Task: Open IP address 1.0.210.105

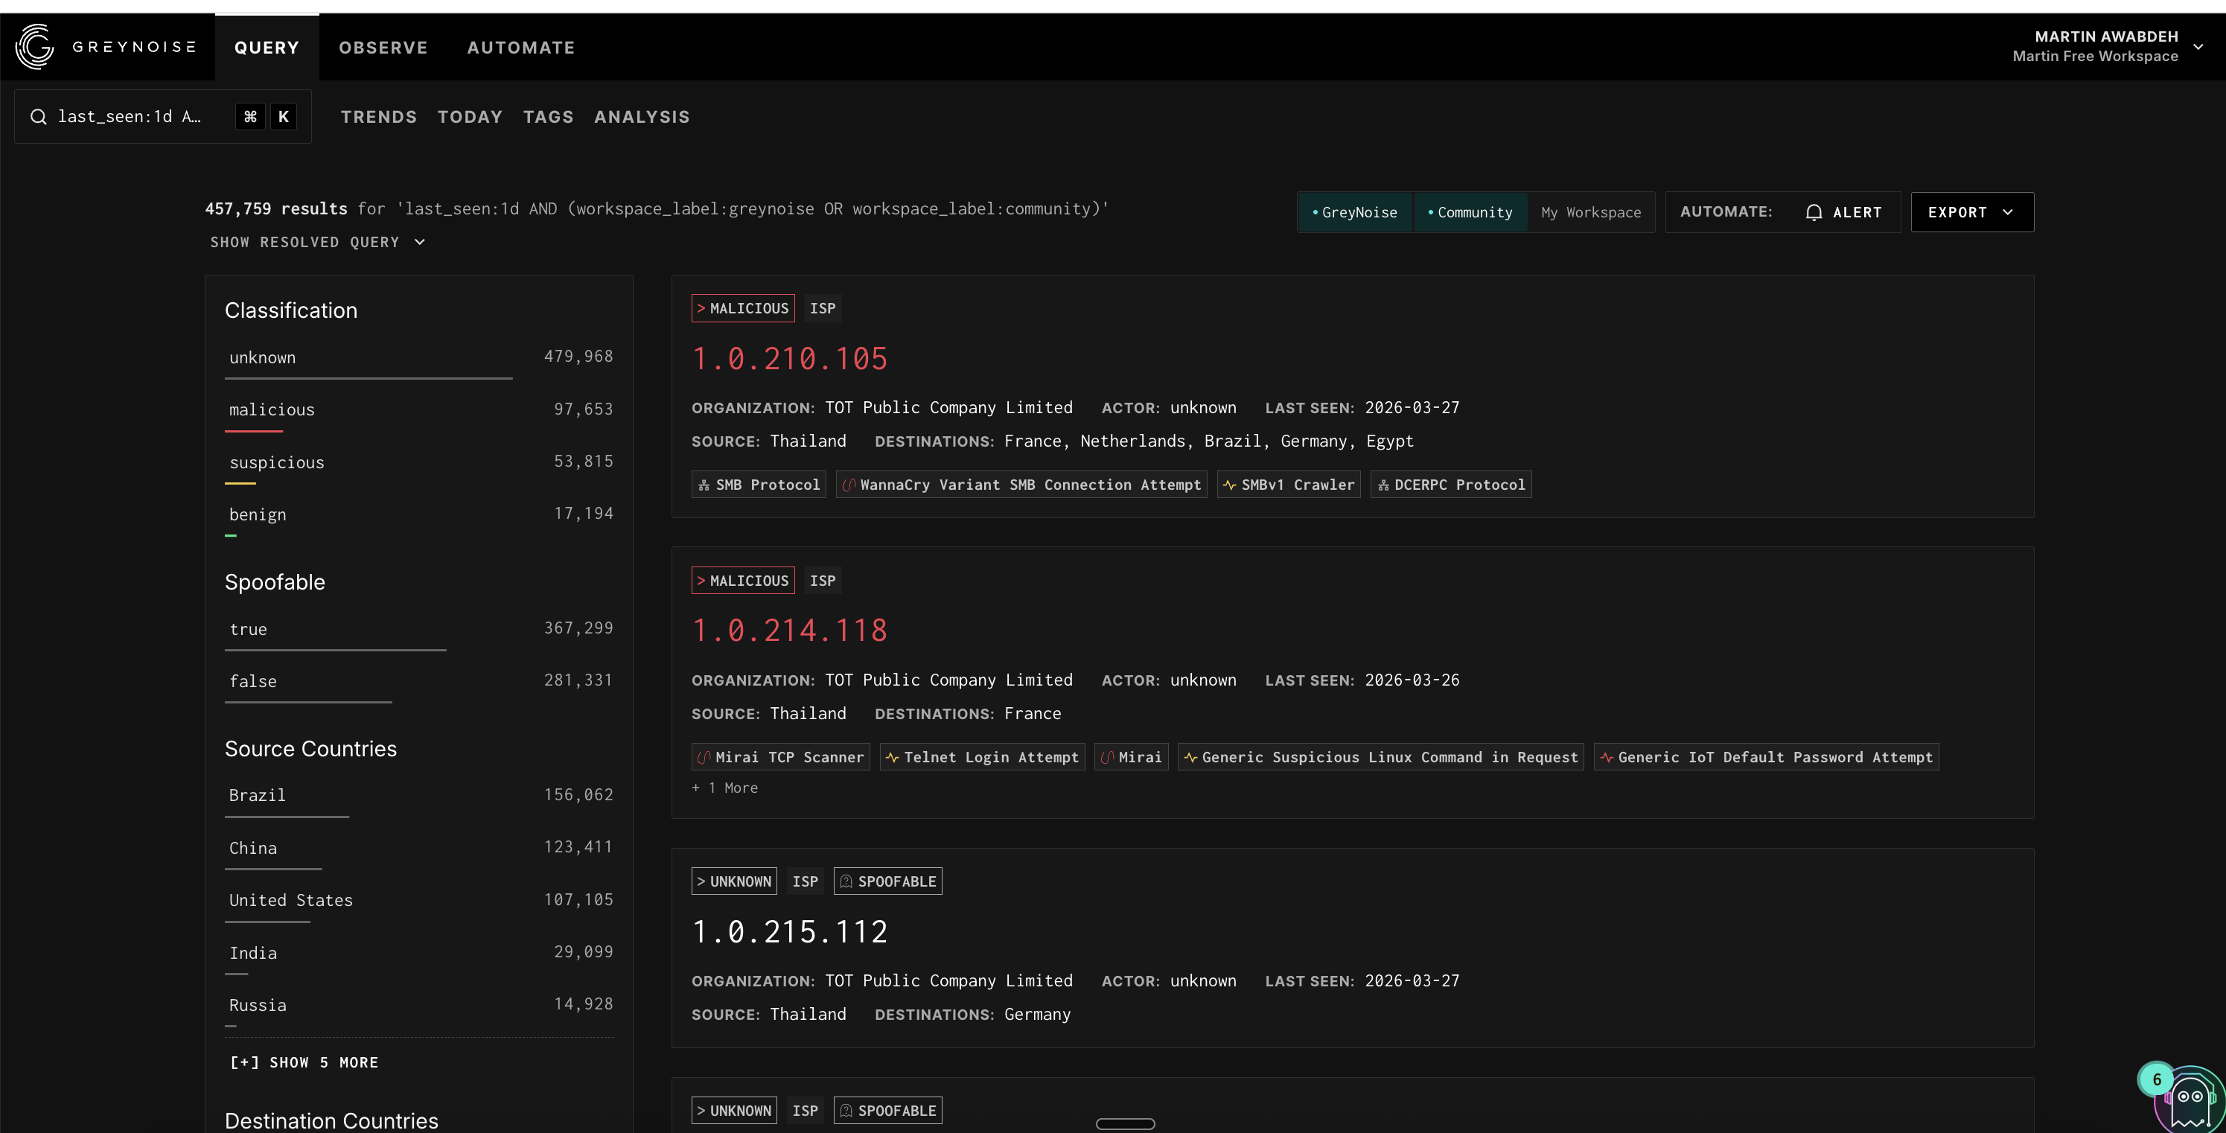Action: tap(790, 359)
